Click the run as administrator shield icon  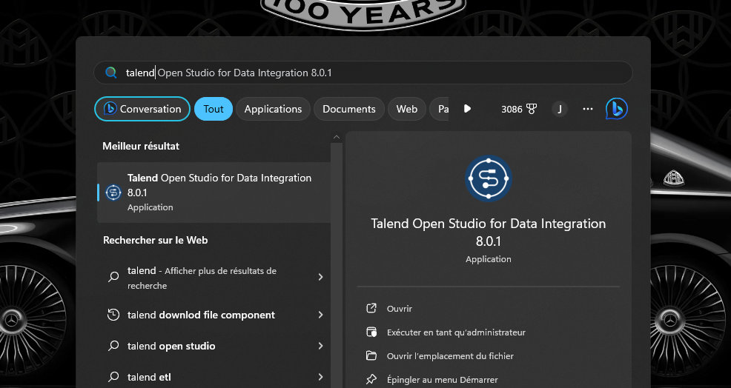coord(371,332)
